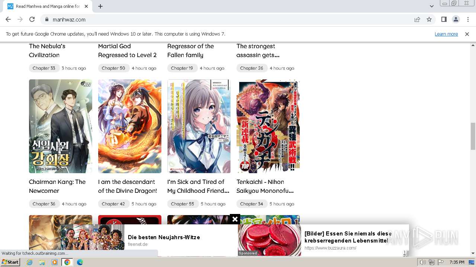Open Chapter 34 of Tenkaichi
Image resolution: width=476 pixels, height=267 pixels.
coord(252,204)
